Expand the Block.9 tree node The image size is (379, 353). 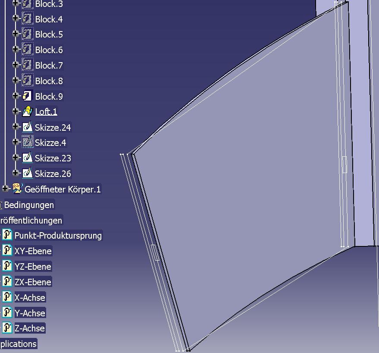(16, 95)
